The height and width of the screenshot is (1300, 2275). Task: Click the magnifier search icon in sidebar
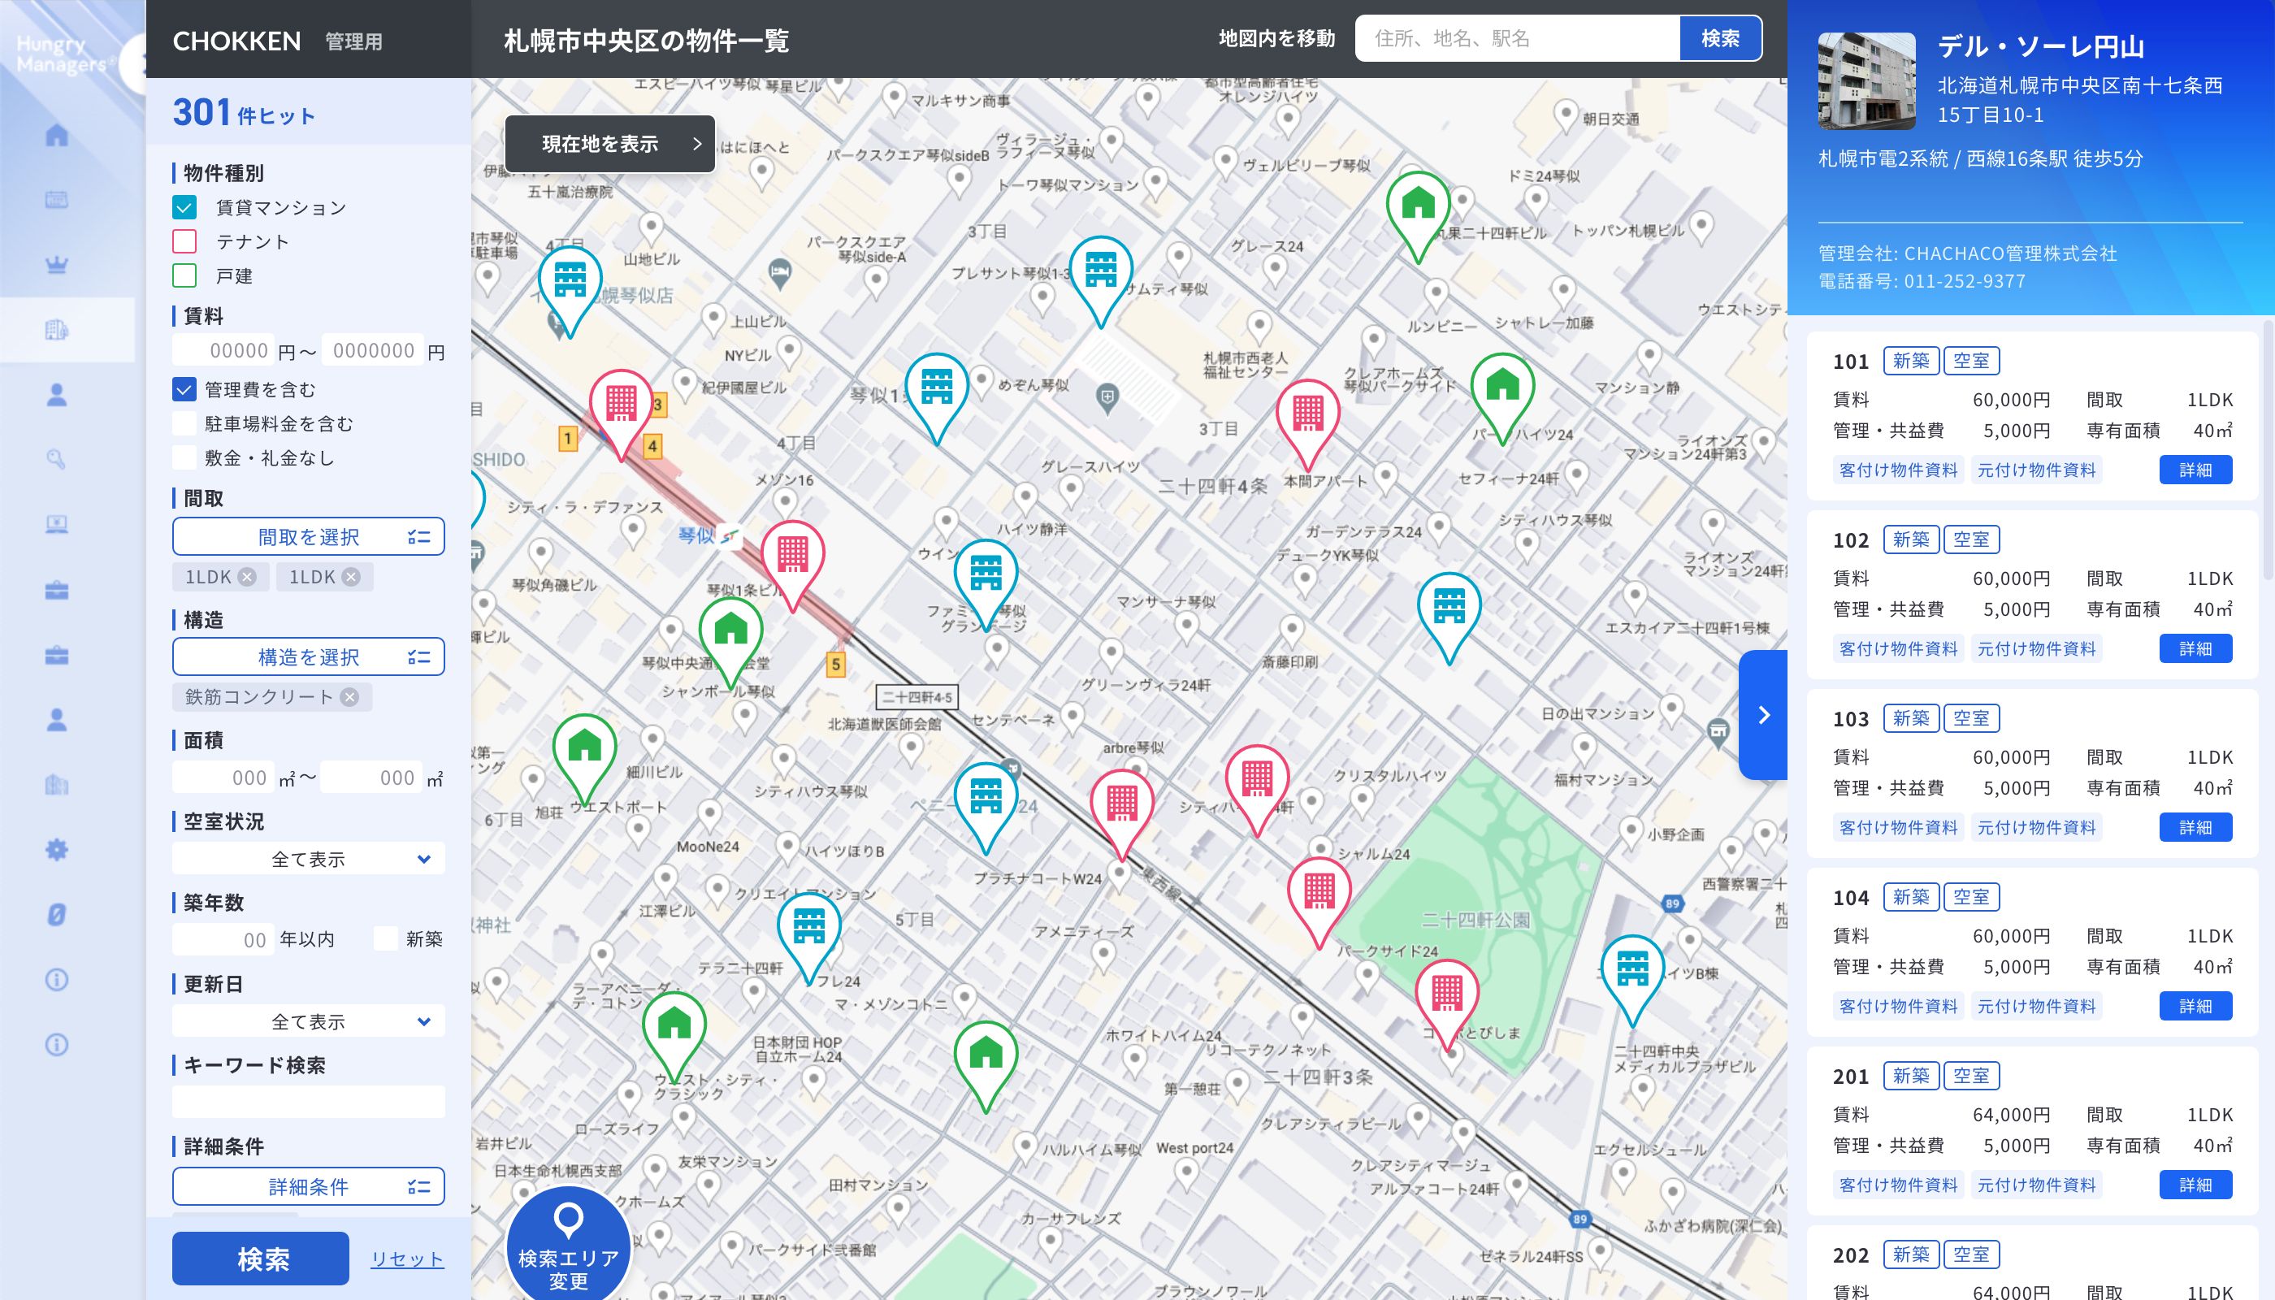(x=56, y=459)
